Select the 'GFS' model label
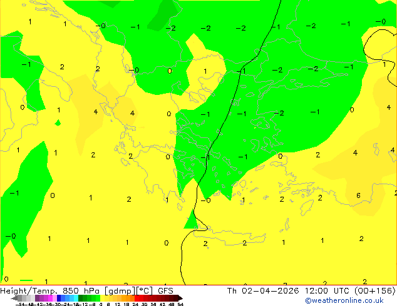Screen dimensions: 397x306 click(x=165, y=291)
